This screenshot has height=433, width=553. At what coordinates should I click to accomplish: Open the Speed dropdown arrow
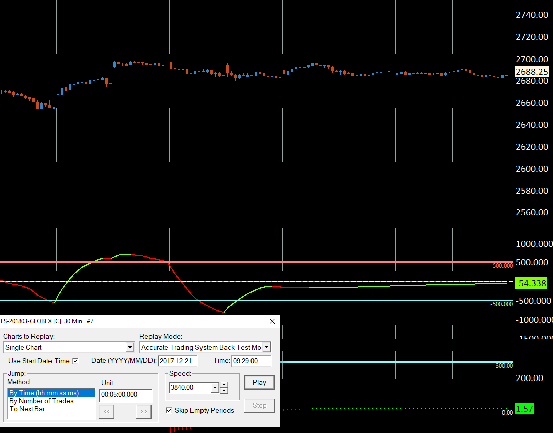tap(215, 388)
